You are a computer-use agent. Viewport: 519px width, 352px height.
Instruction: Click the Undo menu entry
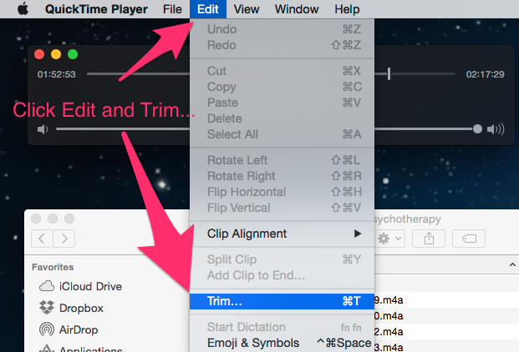pos(282,29)
